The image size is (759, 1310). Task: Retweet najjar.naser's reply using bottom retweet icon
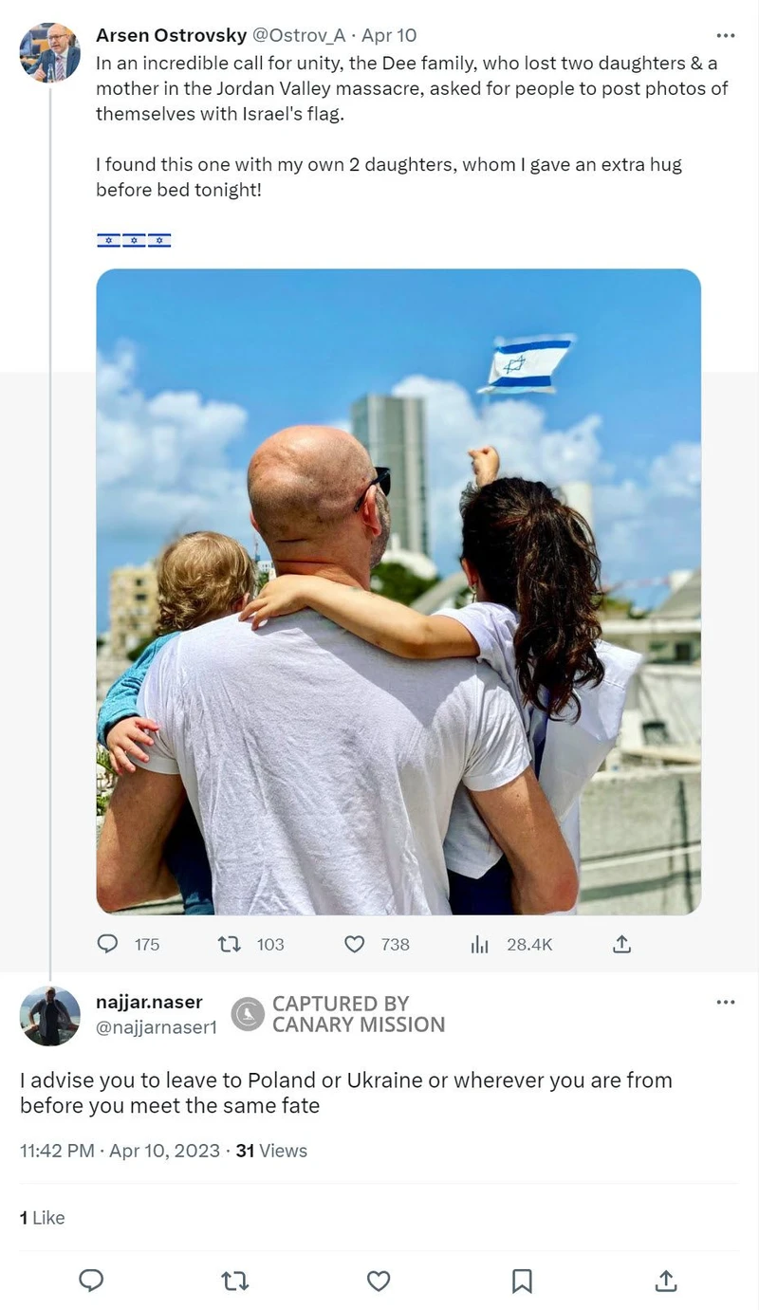(235, 1281)
